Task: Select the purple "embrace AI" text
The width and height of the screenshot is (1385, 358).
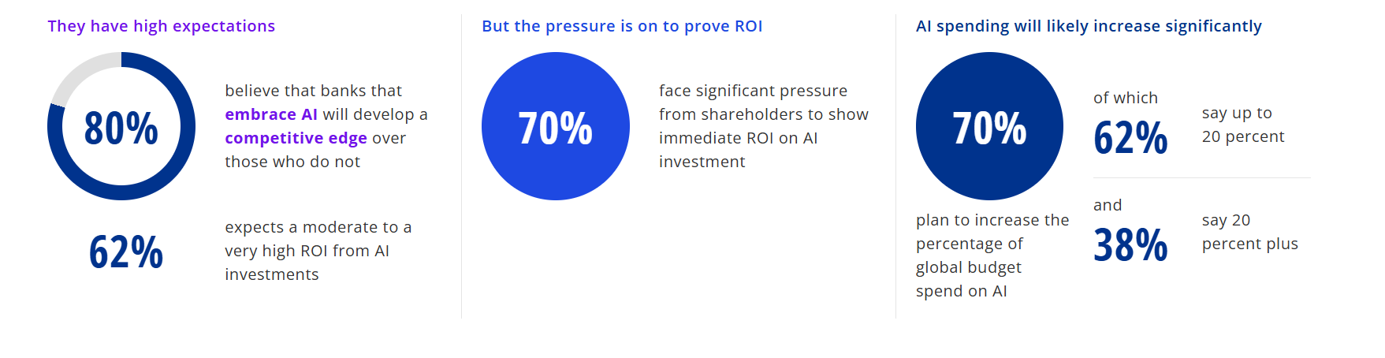Action: click(271, 114)
